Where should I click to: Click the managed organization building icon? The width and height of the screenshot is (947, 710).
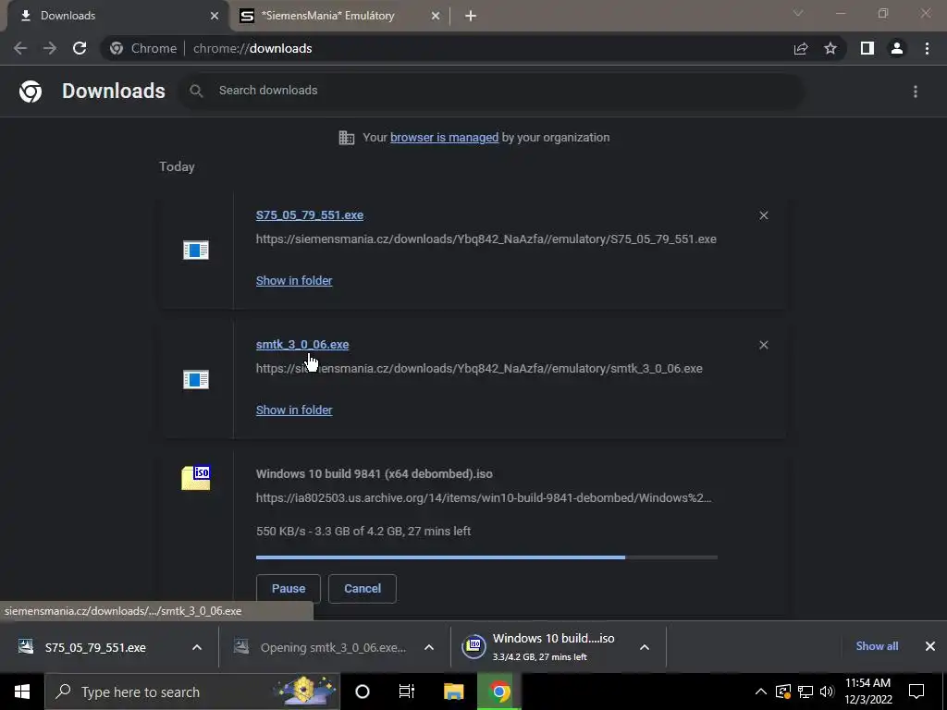tap(347, 138)
